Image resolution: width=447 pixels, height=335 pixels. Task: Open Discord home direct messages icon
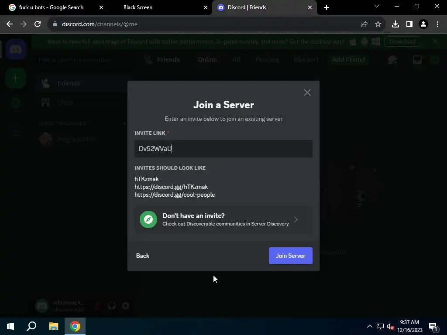coord(16,50)
